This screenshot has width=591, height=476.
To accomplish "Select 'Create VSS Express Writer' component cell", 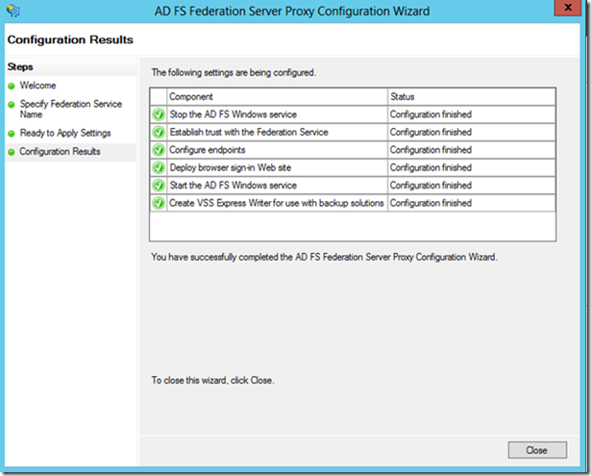I will (277, 203).
